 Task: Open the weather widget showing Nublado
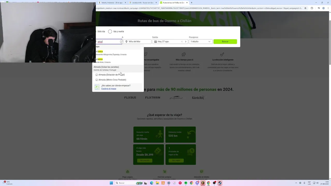pyautogui.click(x=8, y=183)
